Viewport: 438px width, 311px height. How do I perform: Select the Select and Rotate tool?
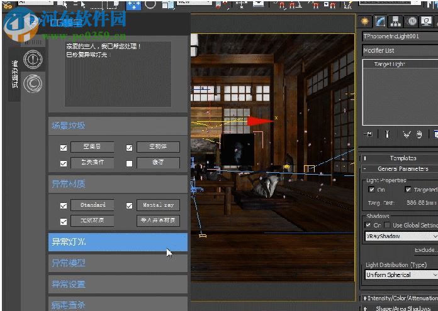coord(150,4)
